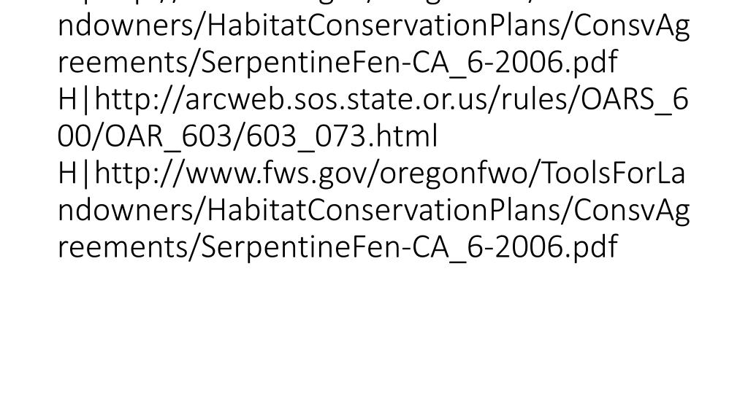Click ConsvAg ending the last ndowners line

coord(631,210)
